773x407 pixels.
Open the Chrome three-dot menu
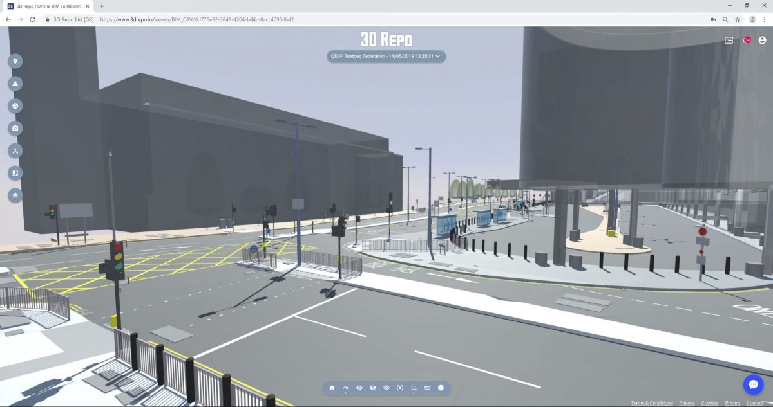(x=765, y=19)
